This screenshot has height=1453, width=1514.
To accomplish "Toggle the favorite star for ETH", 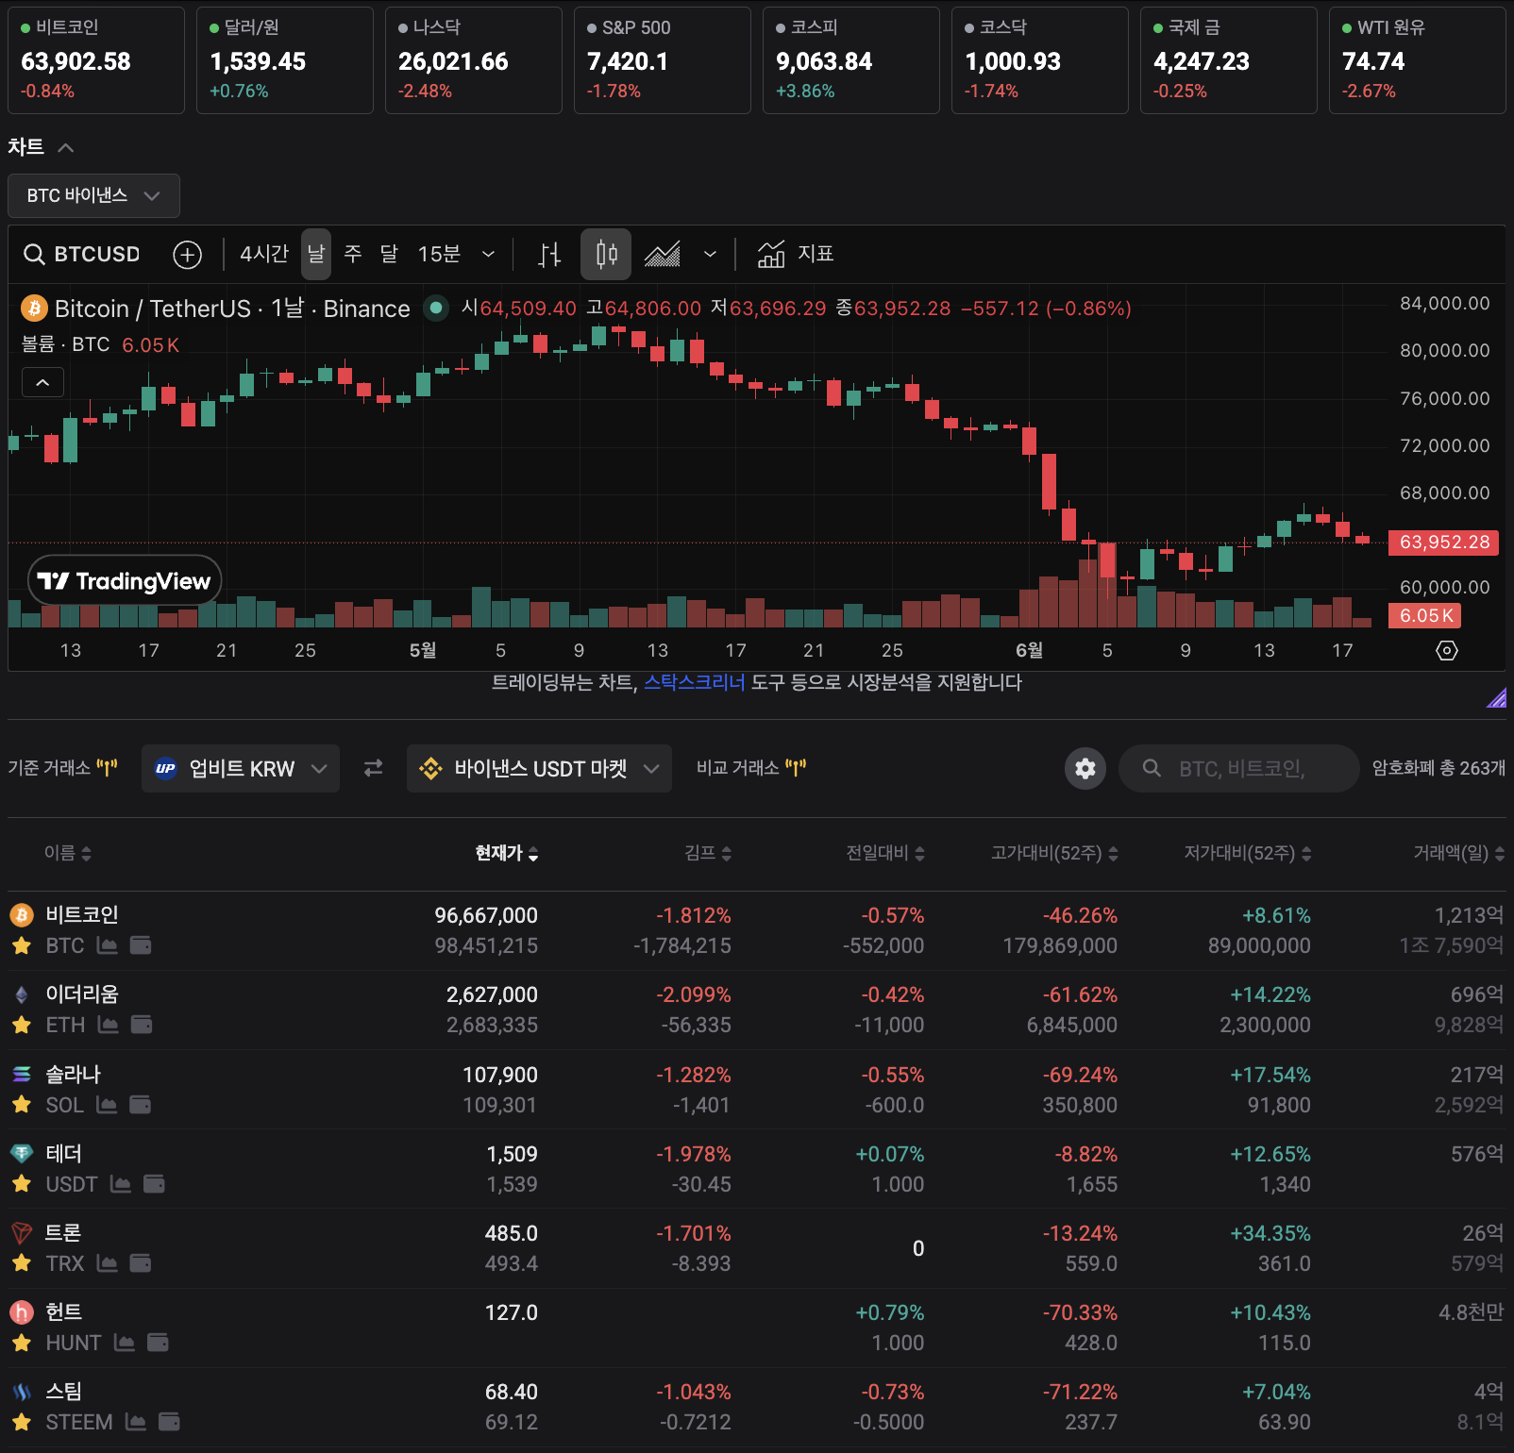I will (22, 1025).
